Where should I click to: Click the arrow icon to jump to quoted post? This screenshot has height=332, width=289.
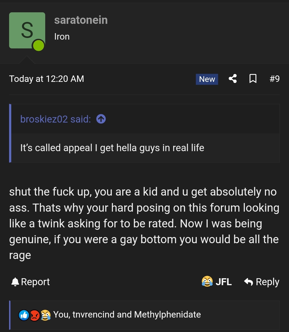pyautogui.click(x=101, y=119)
